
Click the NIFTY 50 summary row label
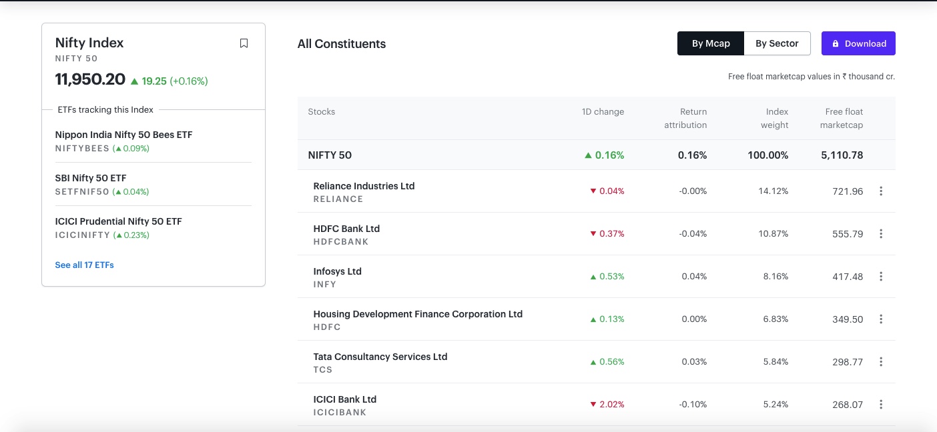(330, 155)
